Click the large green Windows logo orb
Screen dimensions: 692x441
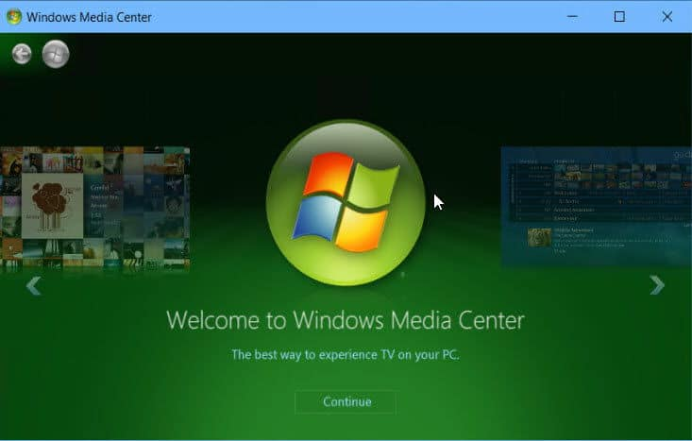point(346,203)
